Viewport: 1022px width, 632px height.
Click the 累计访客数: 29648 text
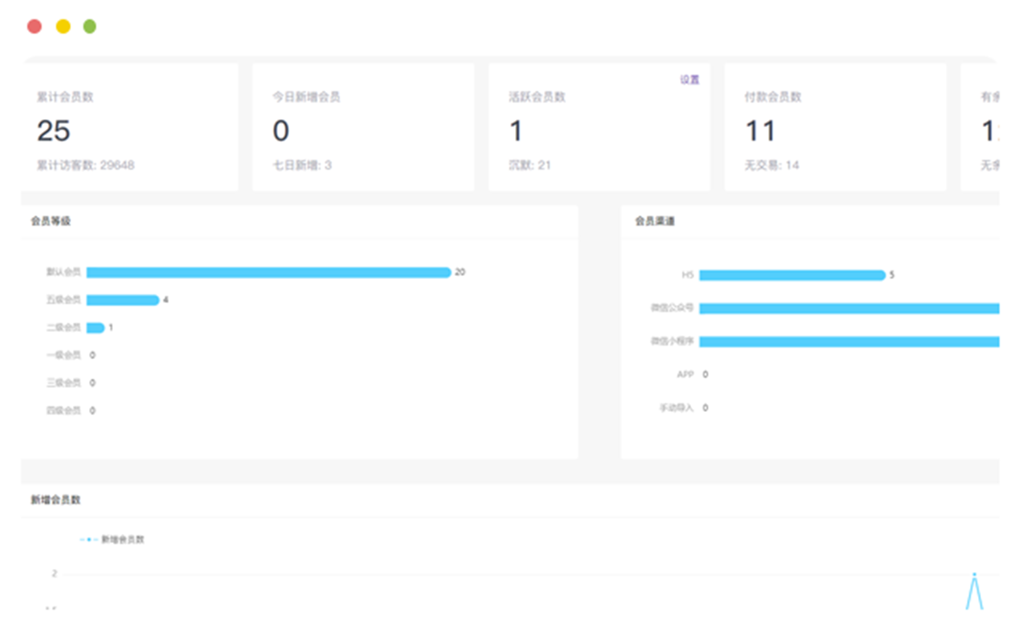click(85, 166)
